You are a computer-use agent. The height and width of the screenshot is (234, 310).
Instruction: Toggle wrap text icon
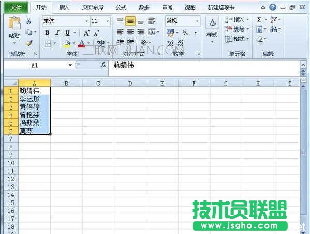pyautogui.click(x=152, y=21)
